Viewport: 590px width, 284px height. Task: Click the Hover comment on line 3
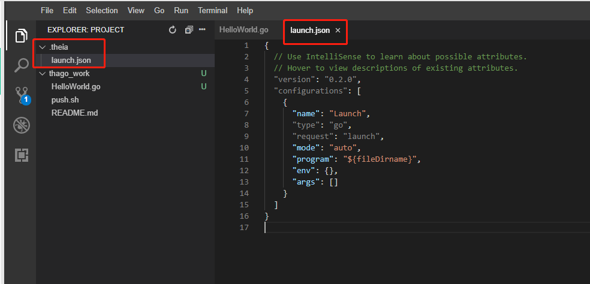pos(396,68)
